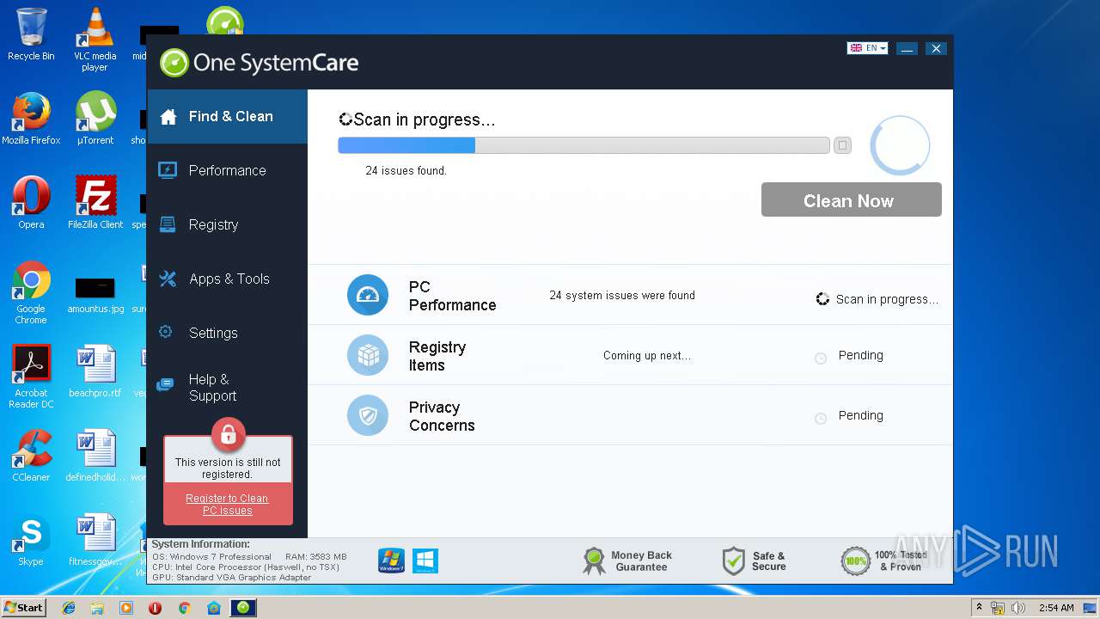The height and width of the screenshot is (619, 1100).
Task: Click the One SystemCare taskbar button
Action: [x=243, y=608]
